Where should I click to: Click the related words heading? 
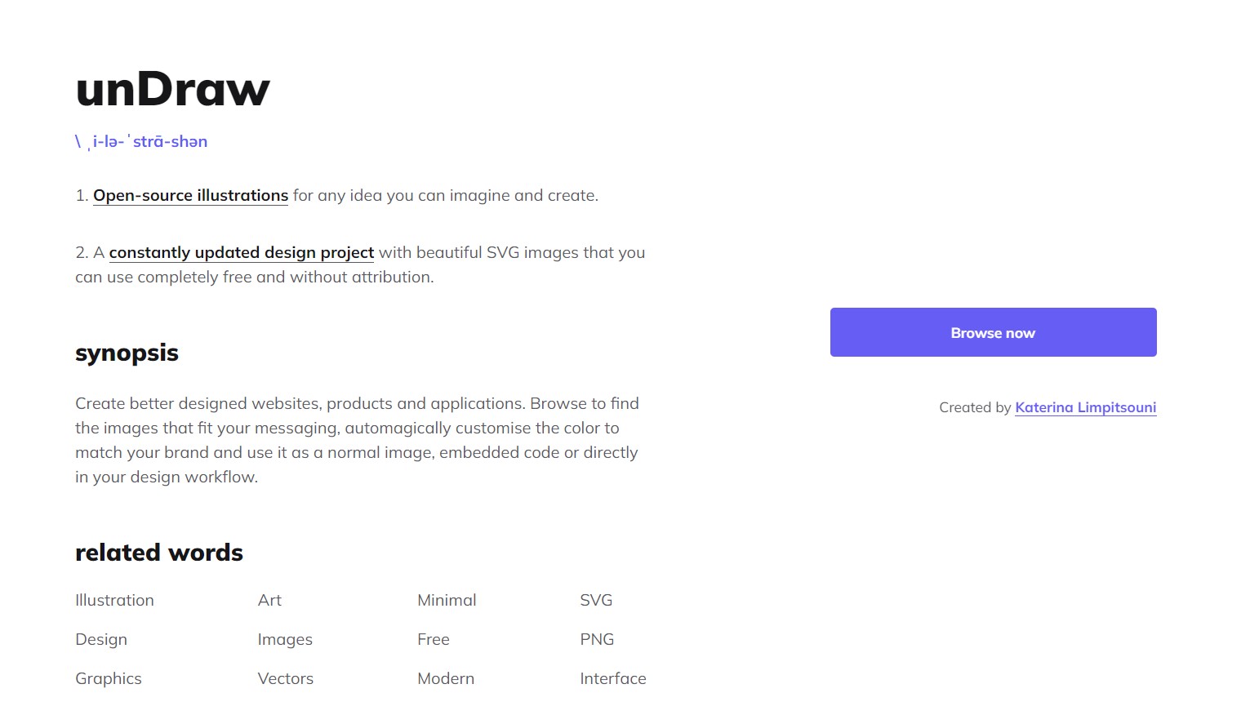[x=159, y=553]
